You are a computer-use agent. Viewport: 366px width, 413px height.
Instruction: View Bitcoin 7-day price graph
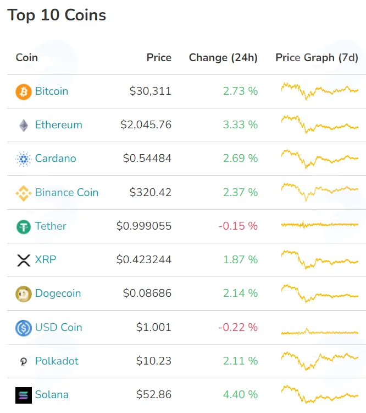[320, 91]
